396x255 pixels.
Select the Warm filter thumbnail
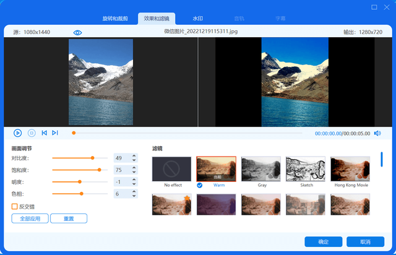pyautogui.click(x=216, y=169)
